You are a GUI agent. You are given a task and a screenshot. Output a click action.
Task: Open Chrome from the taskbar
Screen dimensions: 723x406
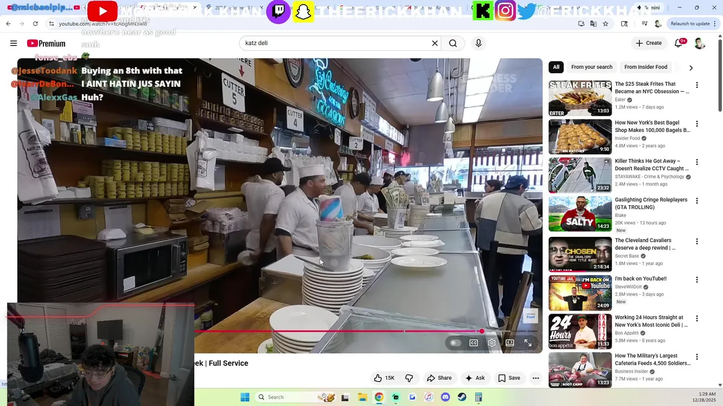pos(379,397)
